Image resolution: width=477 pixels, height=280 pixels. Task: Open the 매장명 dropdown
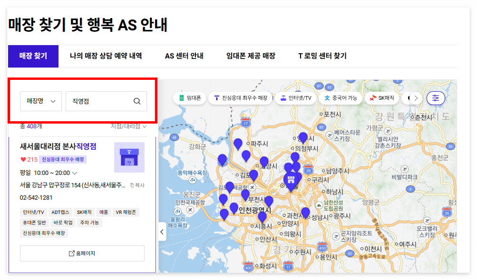(40, 101)
